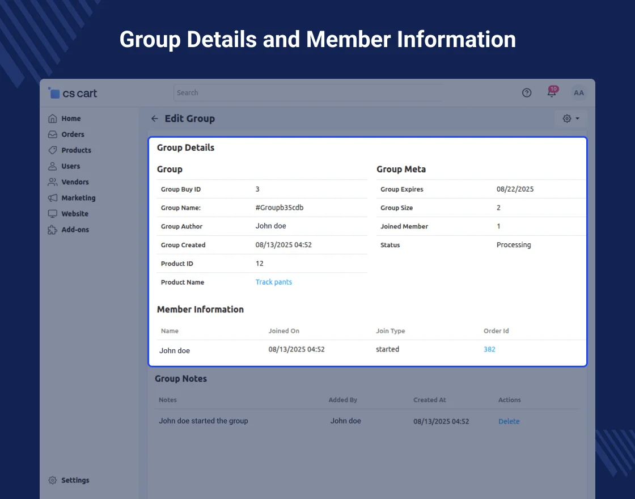
Task: Open the Vendors menu item
Action: 75,182
